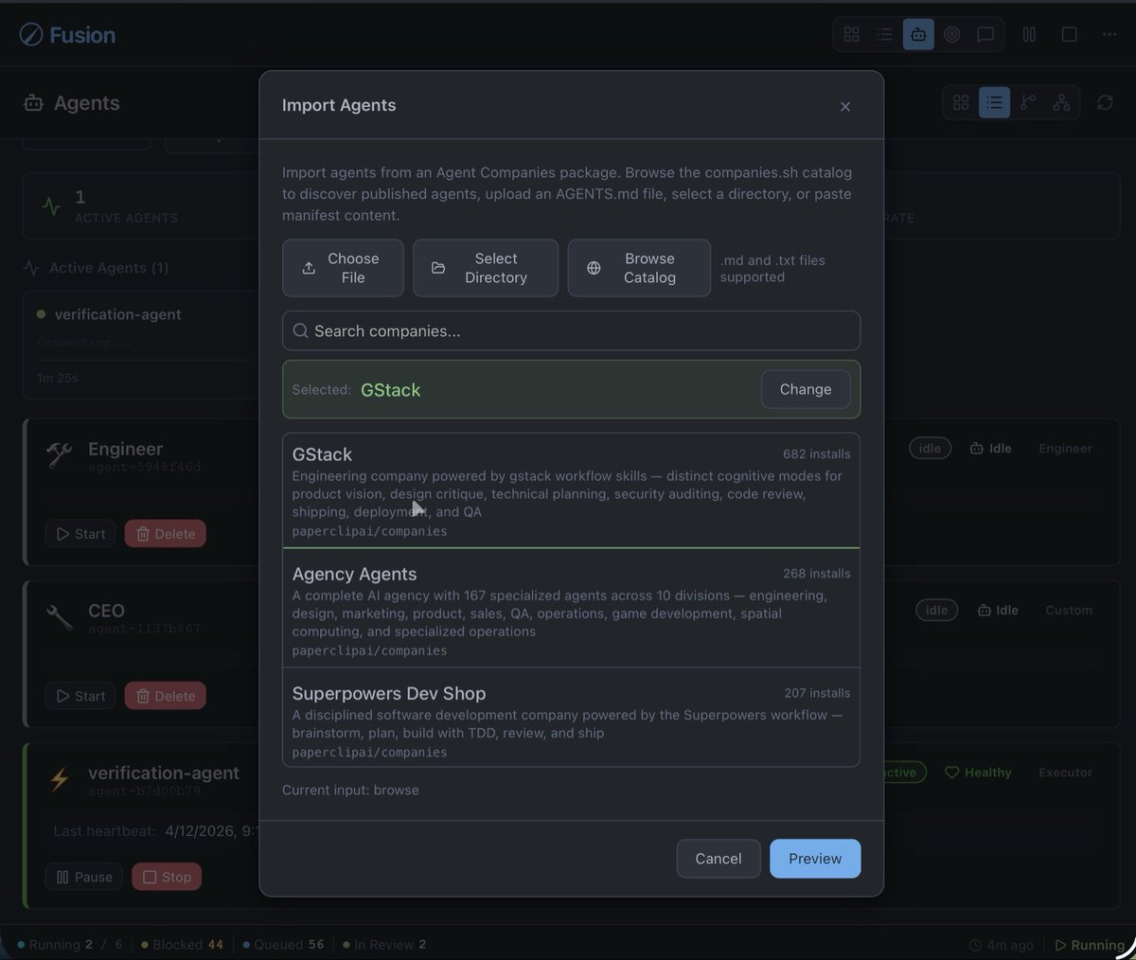Image resolution: width=1136 pixels, height=960 pixels.
Task: Select the GStack company entry
Action: click(x=571, y=490)
